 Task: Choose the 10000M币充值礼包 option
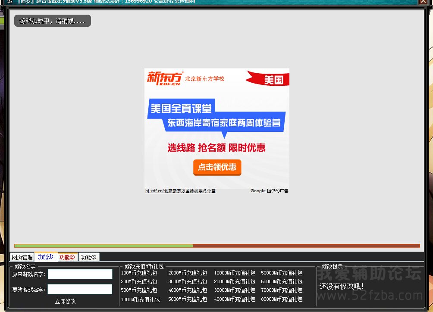click(x=235, y=273)
